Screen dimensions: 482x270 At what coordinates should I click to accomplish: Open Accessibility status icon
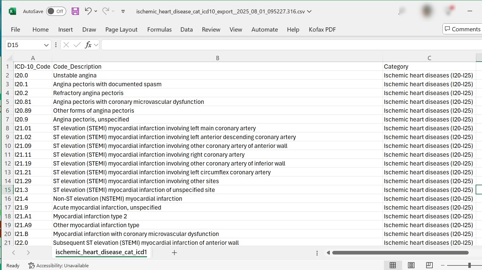(x=31, y=265)
